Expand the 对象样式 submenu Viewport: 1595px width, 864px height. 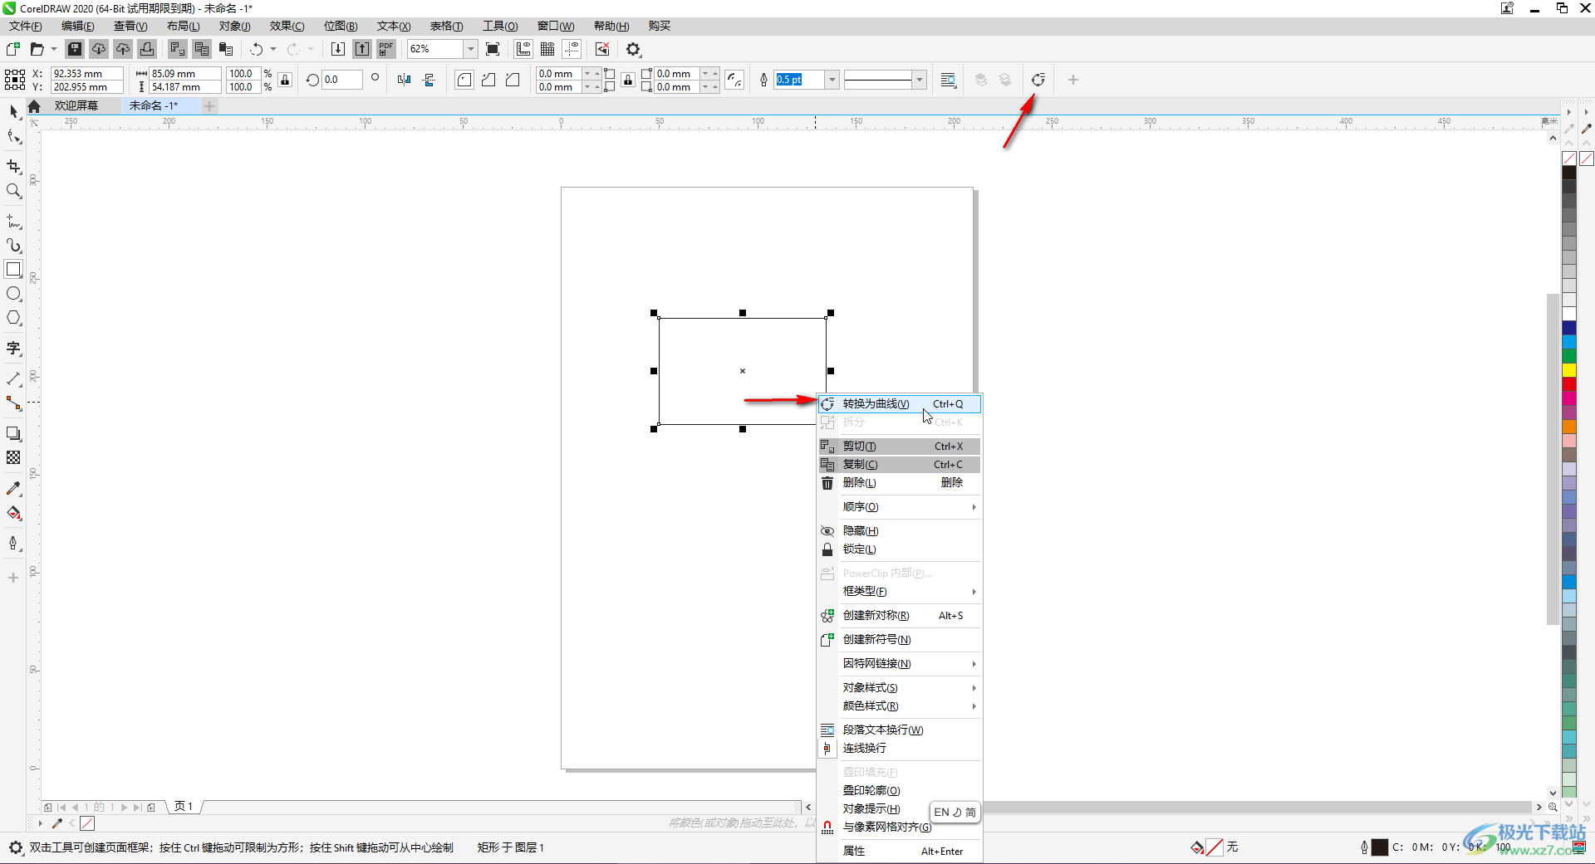click(900, 687)
